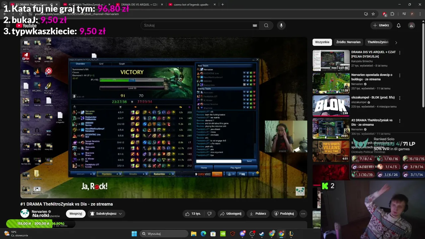This screenshot has height=239, width=425.
Task: Click the install app icon in the address bar
Action: (x=366, y=14)
